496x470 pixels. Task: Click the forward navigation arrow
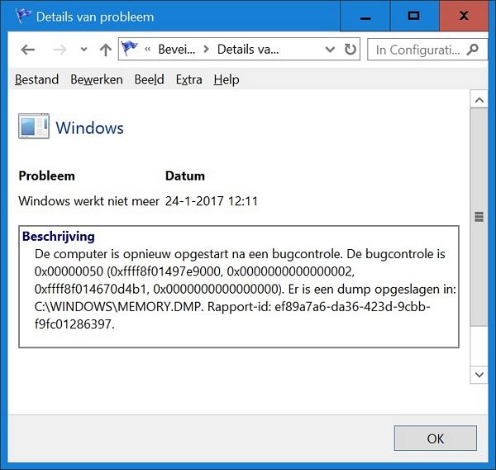[x=60, y=50]
